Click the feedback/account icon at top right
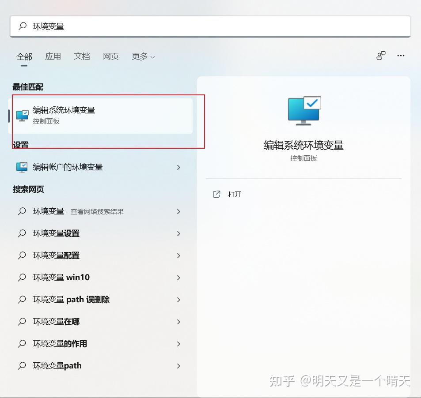421x398 pixels. click(x=381, y=56)
